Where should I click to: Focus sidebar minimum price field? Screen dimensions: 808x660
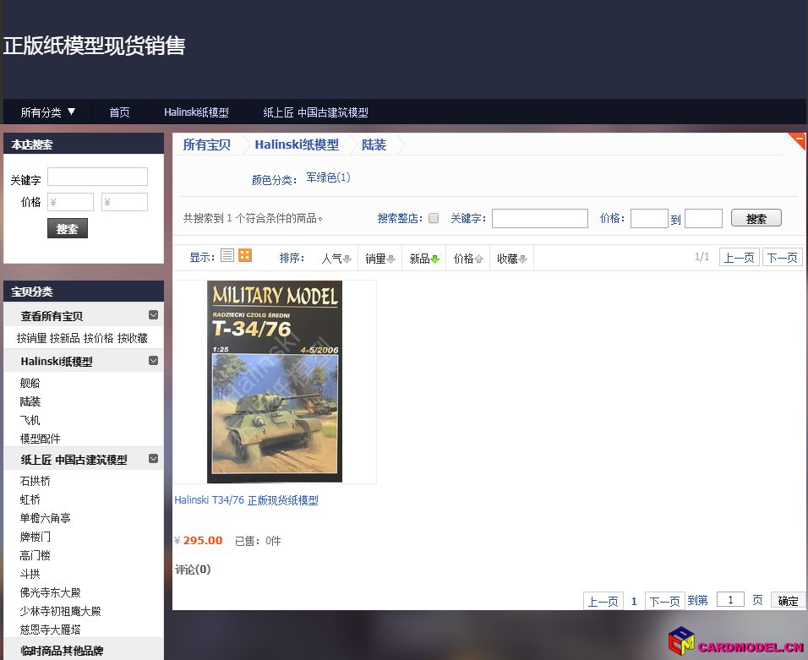tap(71, 202)
